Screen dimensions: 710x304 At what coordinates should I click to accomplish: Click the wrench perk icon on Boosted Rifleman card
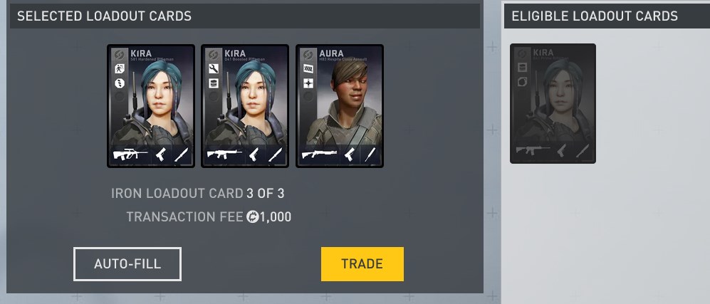213,69
